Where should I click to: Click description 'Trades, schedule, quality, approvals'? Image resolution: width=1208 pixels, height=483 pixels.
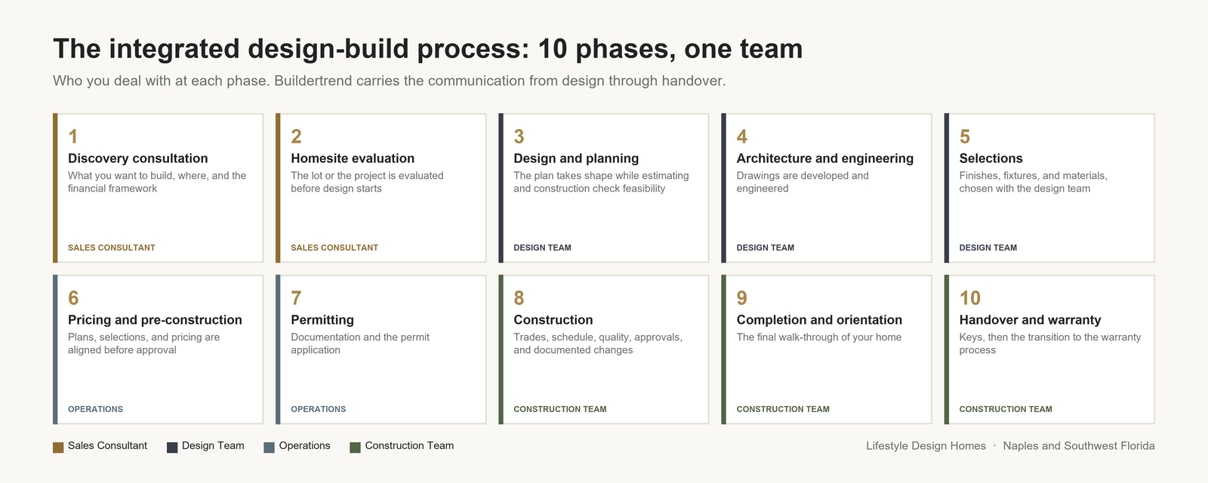(x=598, y=343)
